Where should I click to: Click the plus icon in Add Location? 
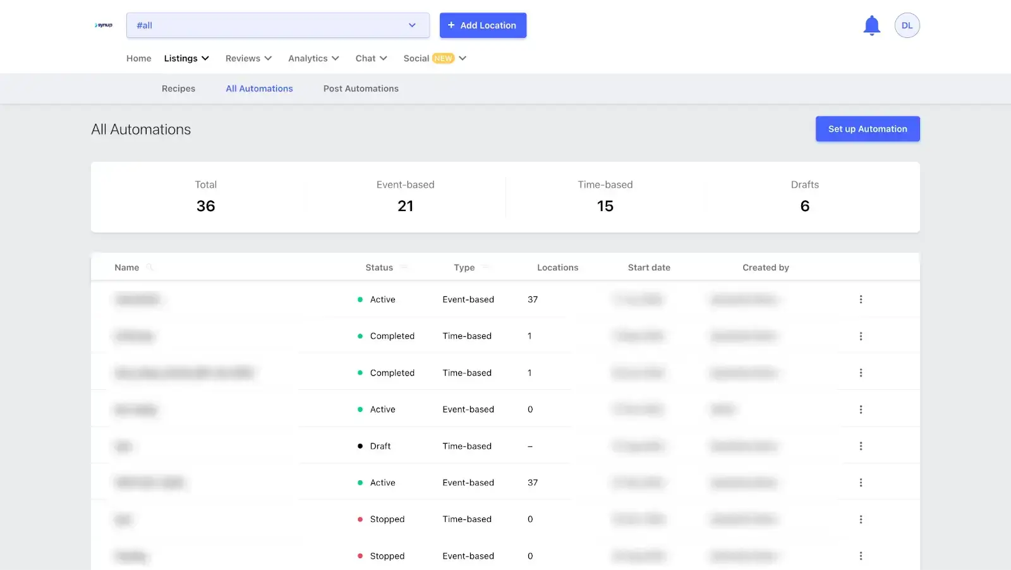451,25
